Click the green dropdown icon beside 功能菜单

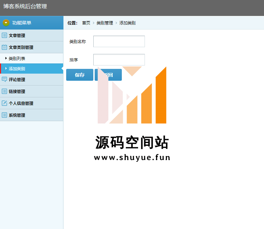tap(6, 23)
